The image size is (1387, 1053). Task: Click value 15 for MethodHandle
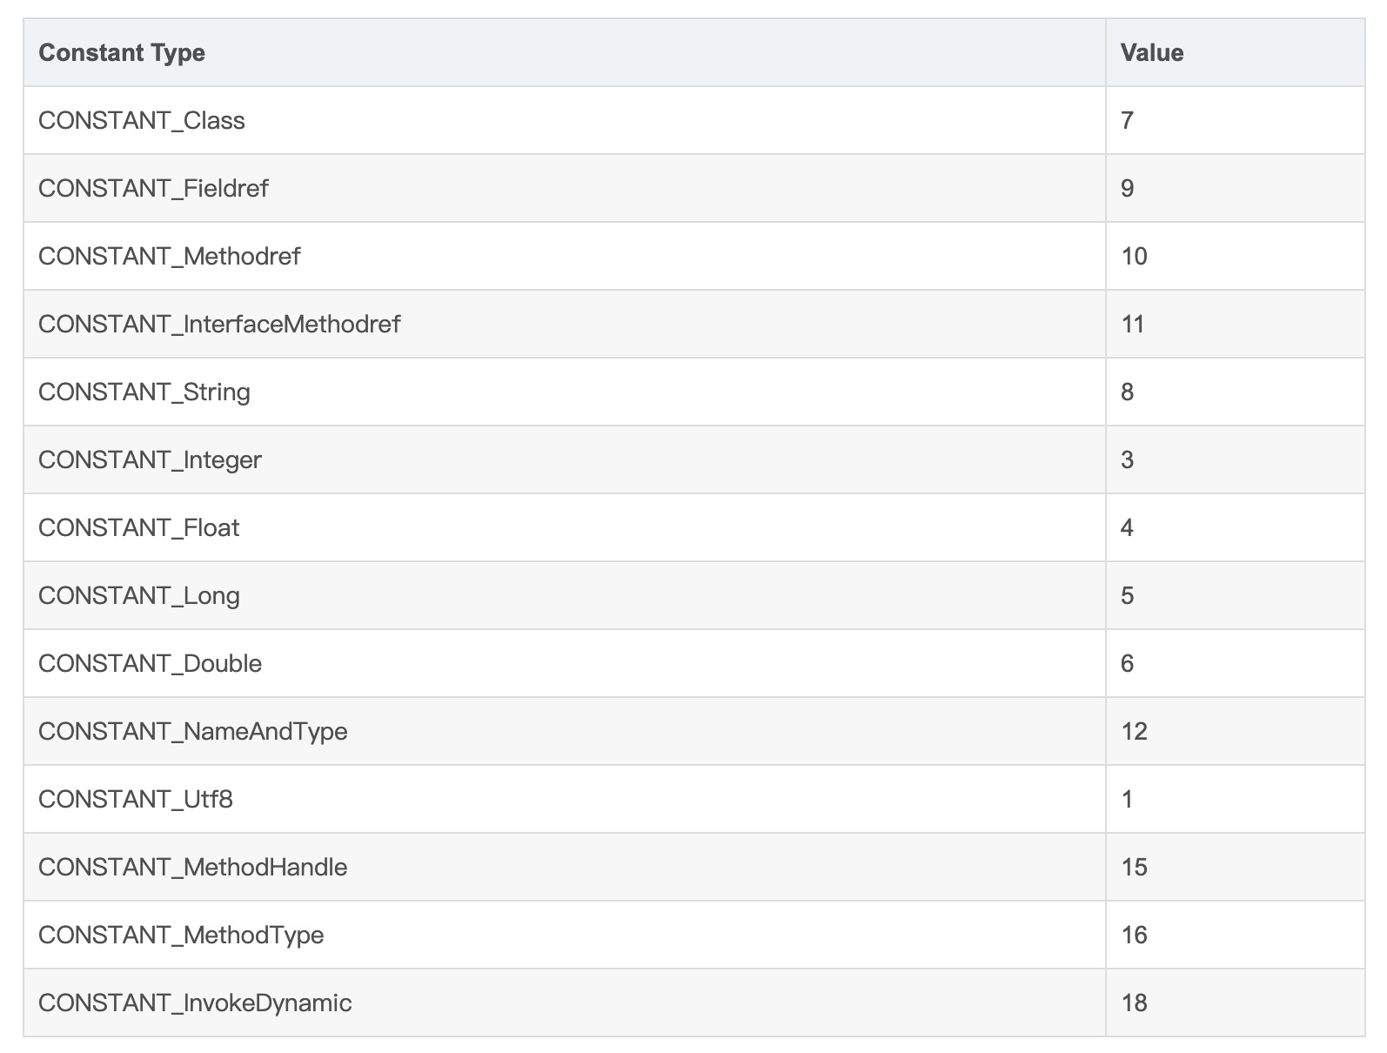coord(1135,867)
